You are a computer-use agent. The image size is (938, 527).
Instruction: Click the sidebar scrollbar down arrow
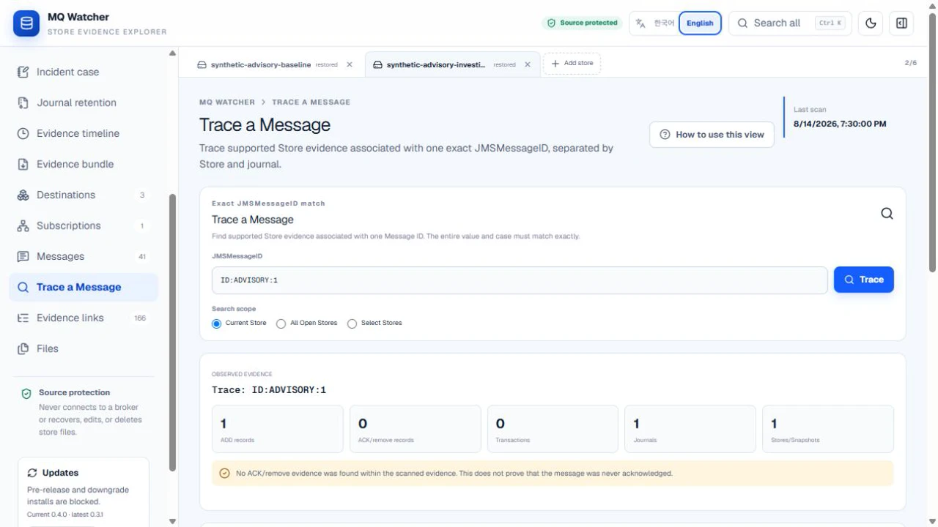(172, 521)
